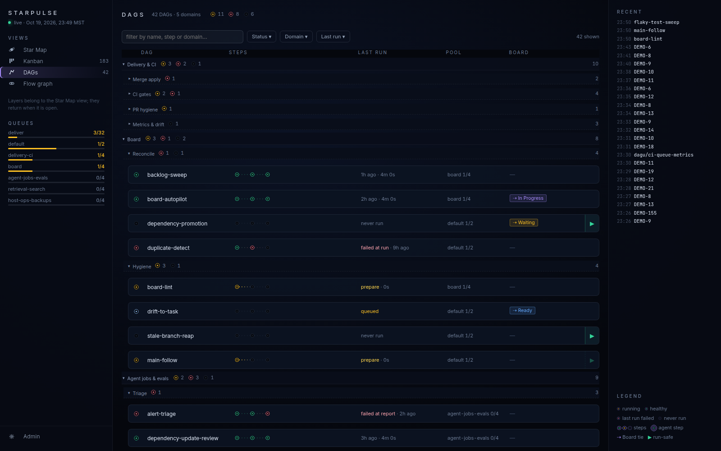This screenshot has width=721, height=451.
Task: Click main-follow running status icon
Action: click(136, 360)
